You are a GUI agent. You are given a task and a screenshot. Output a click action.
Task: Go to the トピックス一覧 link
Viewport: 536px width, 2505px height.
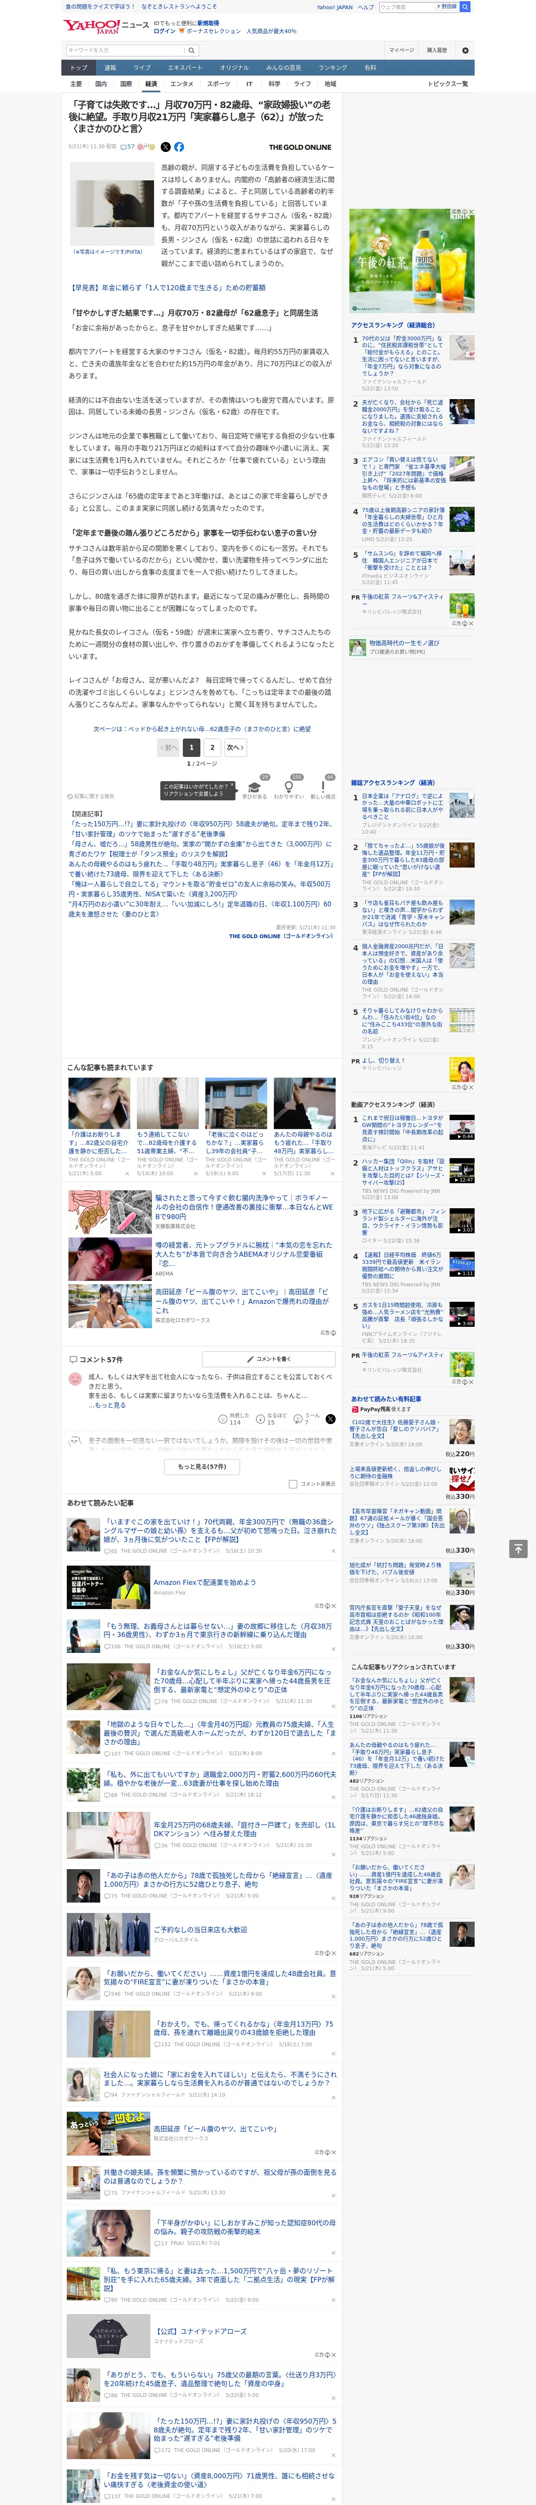pyautogui.click(x=448, y=83)
